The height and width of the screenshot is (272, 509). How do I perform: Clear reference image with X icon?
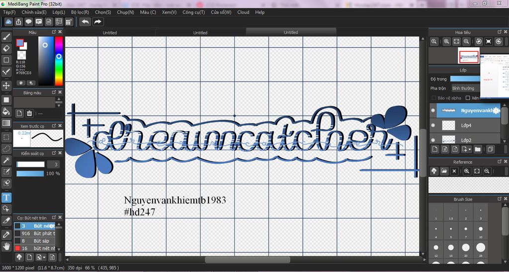[x=454, y=171]
